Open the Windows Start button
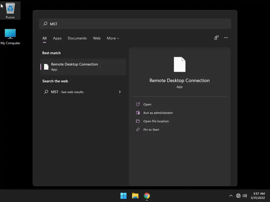This screenshot has width=270, height=202. (123, 196)
